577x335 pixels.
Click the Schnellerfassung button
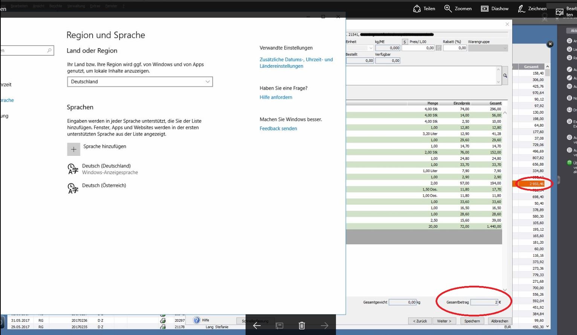(x=255, y=321)
